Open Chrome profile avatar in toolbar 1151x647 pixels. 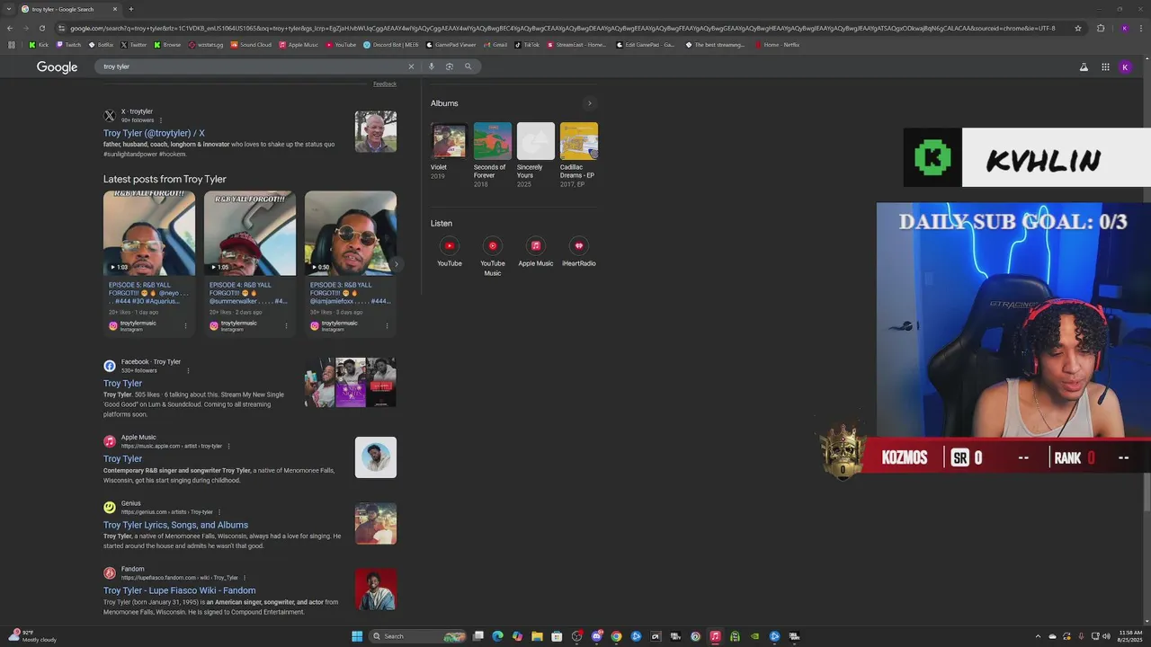pyautogui.click(x=1124, y=28)
